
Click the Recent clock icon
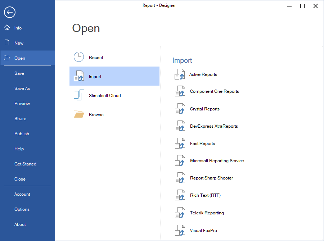[79, 57]
